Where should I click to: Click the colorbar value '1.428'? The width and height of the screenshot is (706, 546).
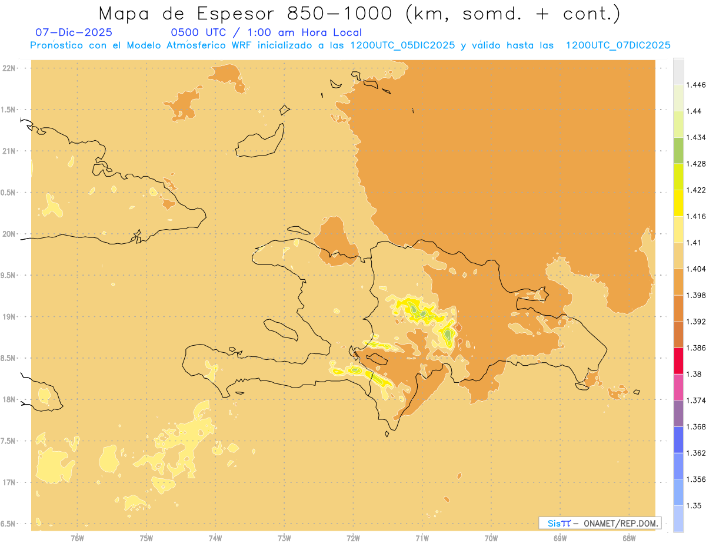(x=695, y=164)
